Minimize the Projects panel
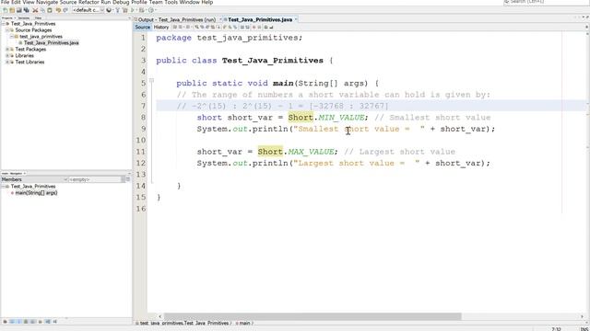The height and width of the screenshot is (331, 590). tap(129, 18)
